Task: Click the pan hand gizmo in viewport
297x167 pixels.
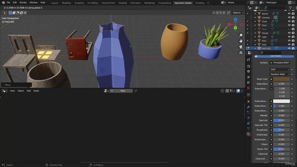Action: (241, 41)
